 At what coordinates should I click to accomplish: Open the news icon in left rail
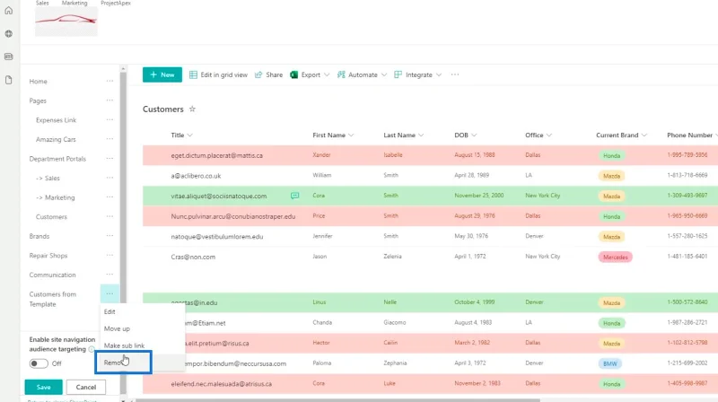(x=9, y=57)
